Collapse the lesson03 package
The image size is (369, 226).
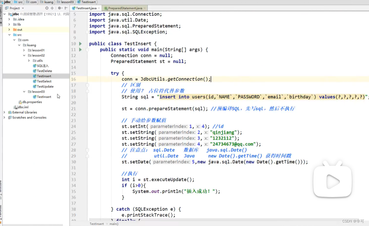click(24, 92)
